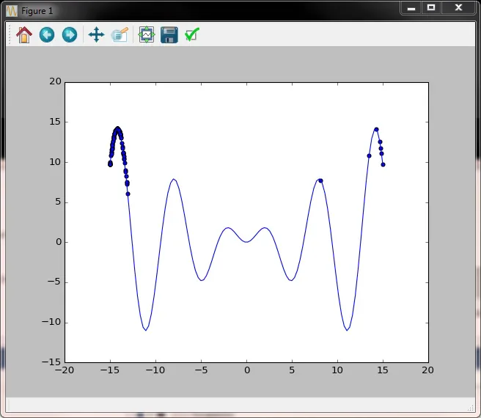Click the lone data point near x=8

(320, 180)
